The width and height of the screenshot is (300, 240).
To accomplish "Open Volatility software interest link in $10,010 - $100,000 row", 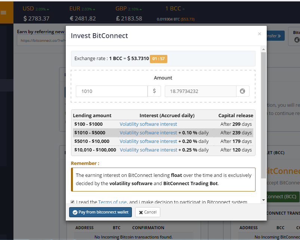I will coord(148,150).
